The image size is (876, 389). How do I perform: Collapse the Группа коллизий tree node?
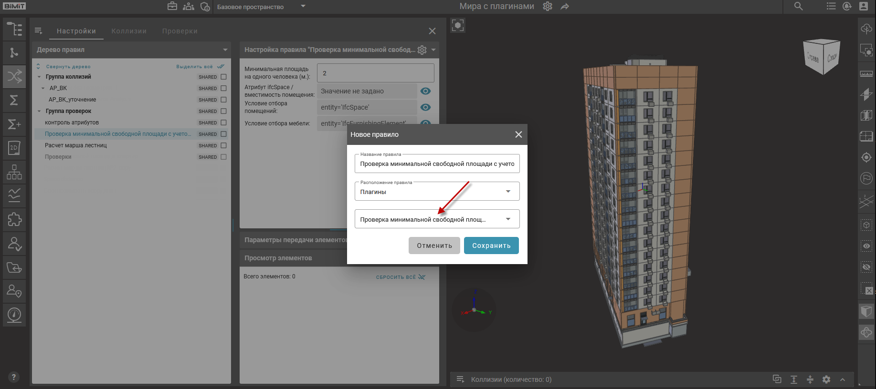click(x=39, y=77)
